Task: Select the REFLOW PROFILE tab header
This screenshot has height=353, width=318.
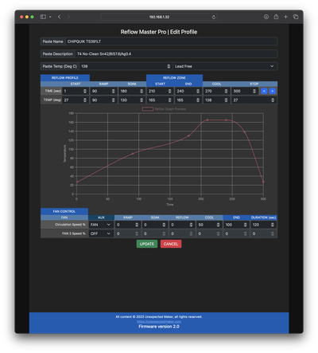Action: coord(65,78)
